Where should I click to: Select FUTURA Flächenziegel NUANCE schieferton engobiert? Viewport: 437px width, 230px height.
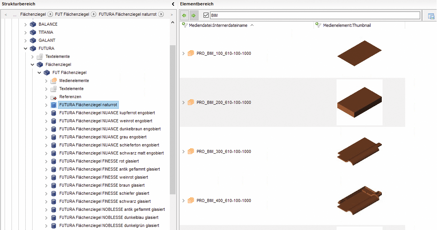(x=109, y=145)
